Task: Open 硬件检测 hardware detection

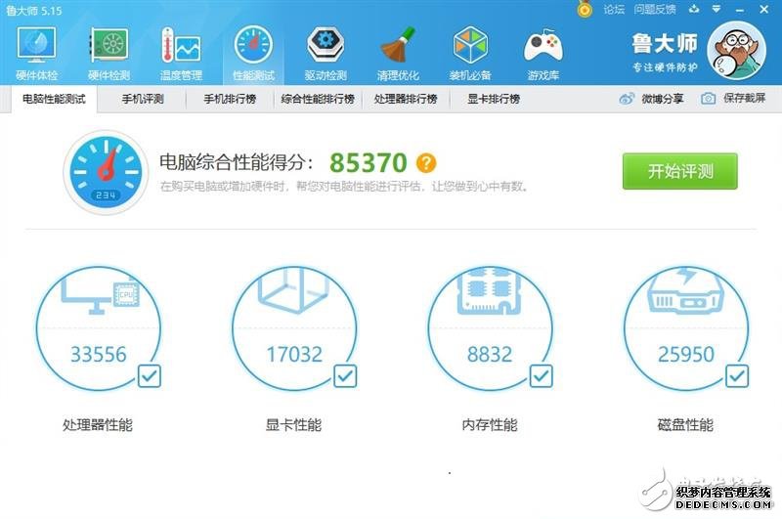Action: pos(109,54)
